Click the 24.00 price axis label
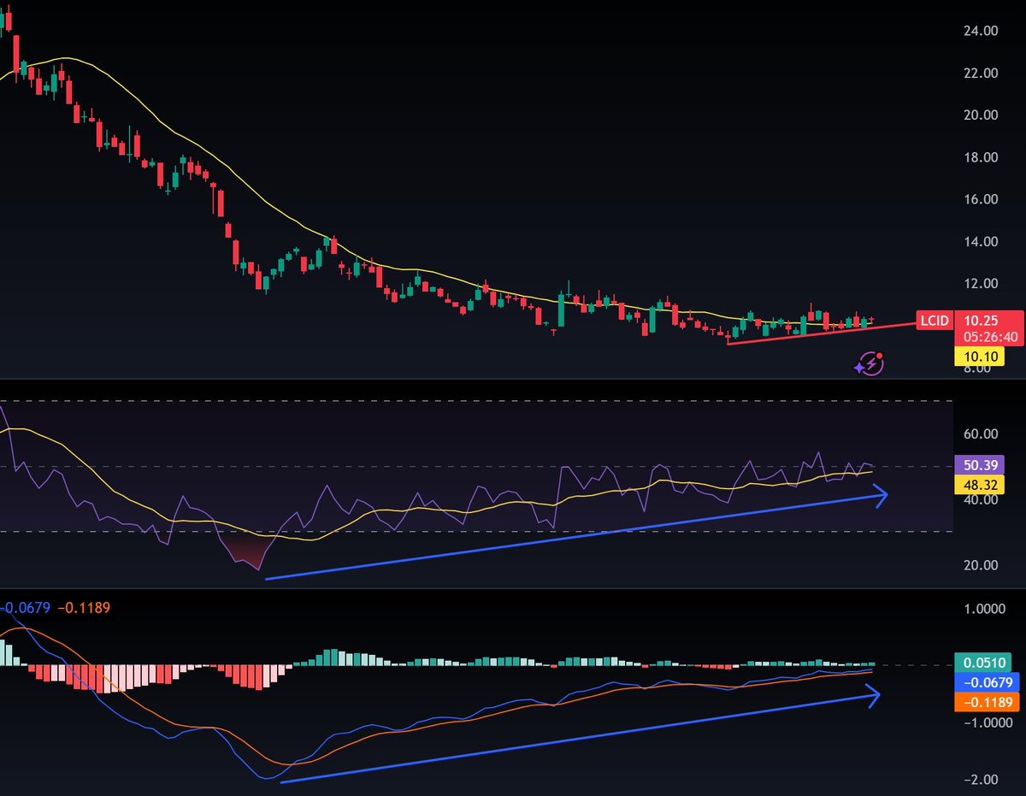 coord(981,31)
